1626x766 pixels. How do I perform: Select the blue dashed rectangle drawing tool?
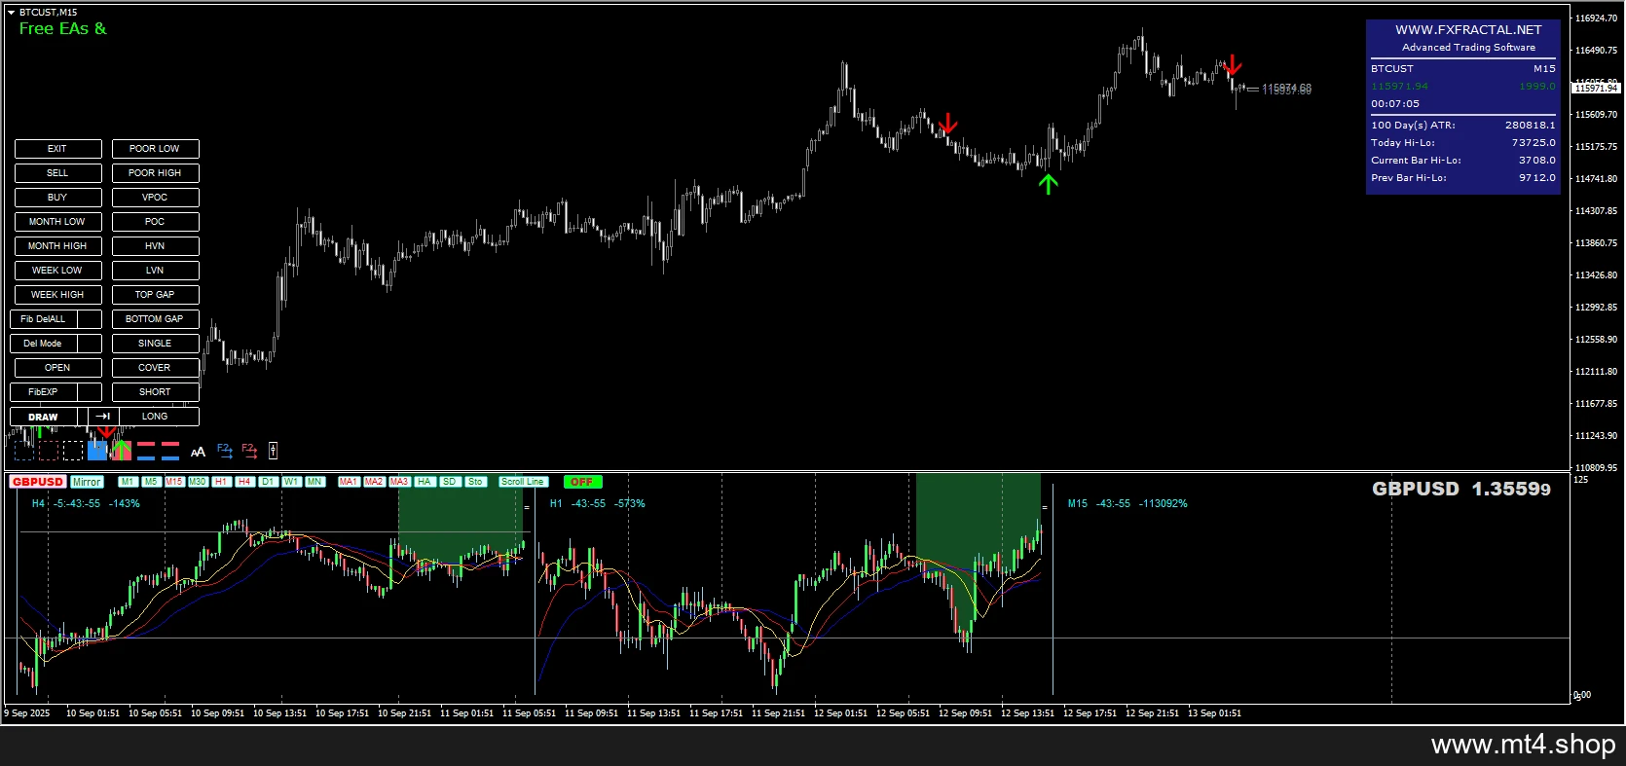24,451
